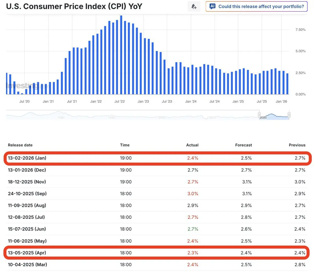Select the tallest CPI bar in chart
314x274 pixels.
click(x=121, y=55)
